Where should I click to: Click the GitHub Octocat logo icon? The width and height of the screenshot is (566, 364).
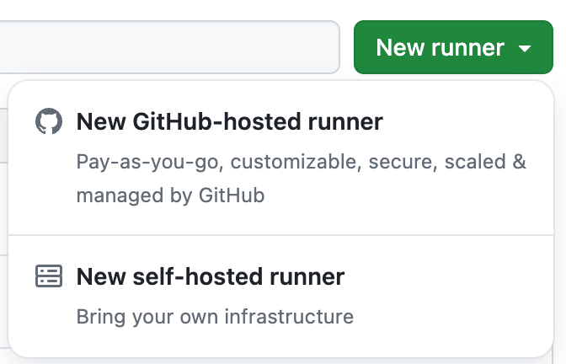[49, 121]
